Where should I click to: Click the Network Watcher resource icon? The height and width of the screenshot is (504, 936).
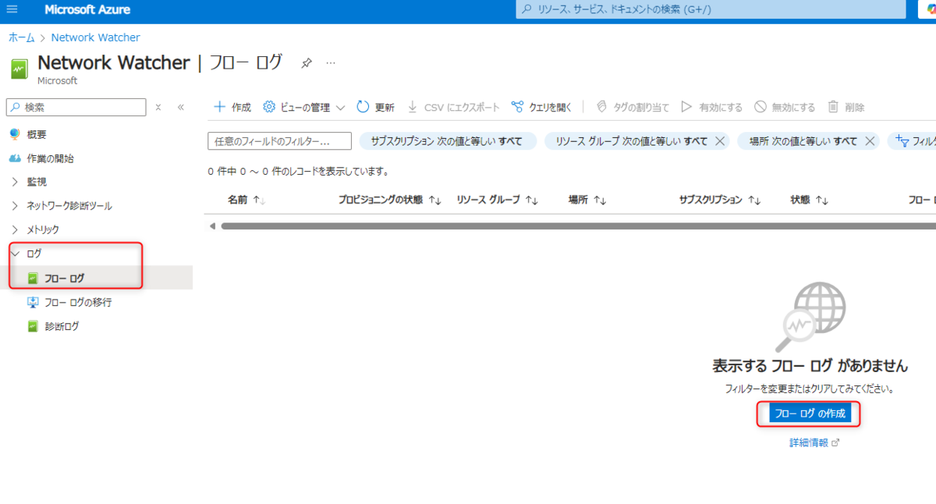click(19, 69)
